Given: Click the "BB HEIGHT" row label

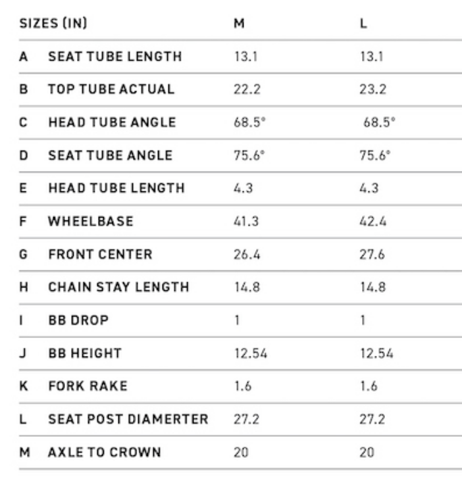Looking at the screenshot, I should 85,353.
